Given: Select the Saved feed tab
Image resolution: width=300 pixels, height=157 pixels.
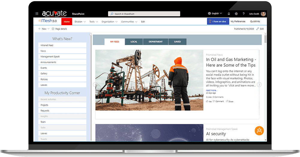Looking at the screenshot, I should (177, 42).
